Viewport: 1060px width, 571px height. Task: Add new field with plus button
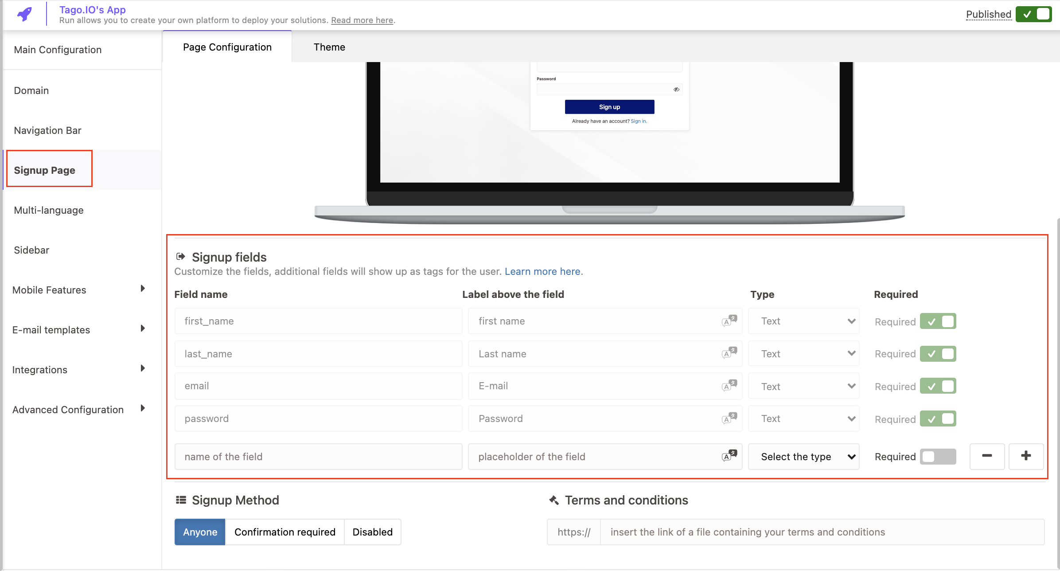(x=1026, y=456)
